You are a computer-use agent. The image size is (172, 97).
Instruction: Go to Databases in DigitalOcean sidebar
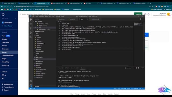pyautogui.click(x=5, y=49)
